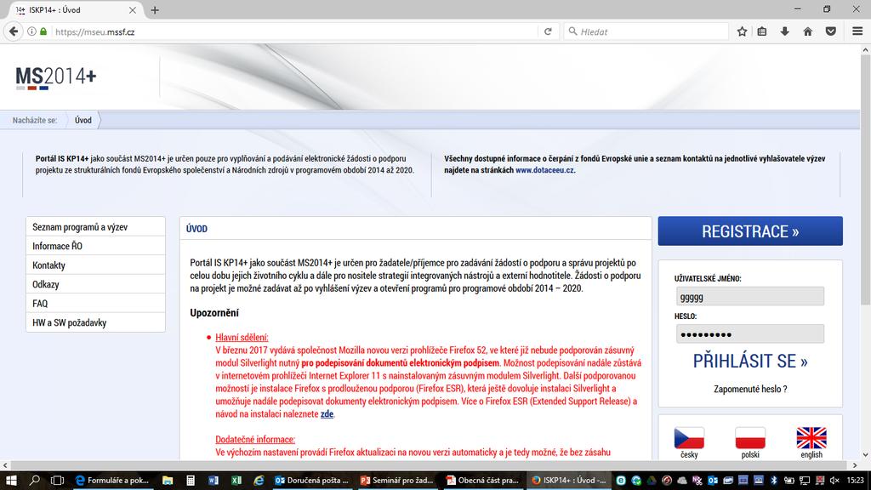
Task: Switch language to Polish flag
Action: point(750,438)
